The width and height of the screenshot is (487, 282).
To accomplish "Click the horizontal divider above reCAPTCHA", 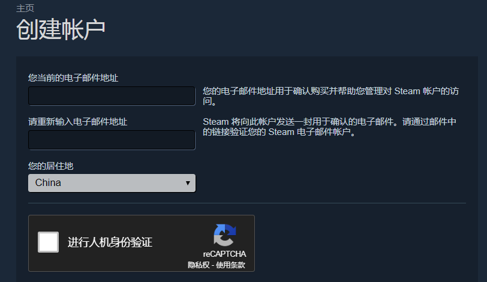I will tap(246, 203).
